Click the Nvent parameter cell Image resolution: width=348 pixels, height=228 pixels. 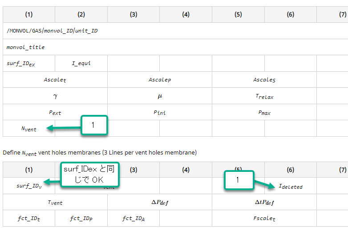click(29, 129)
